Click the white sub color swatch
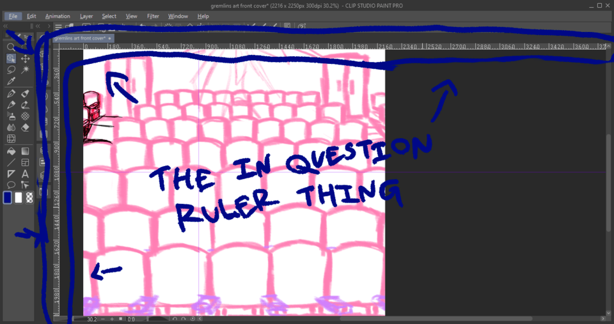614x324 pixels. [x=19, y=198]
